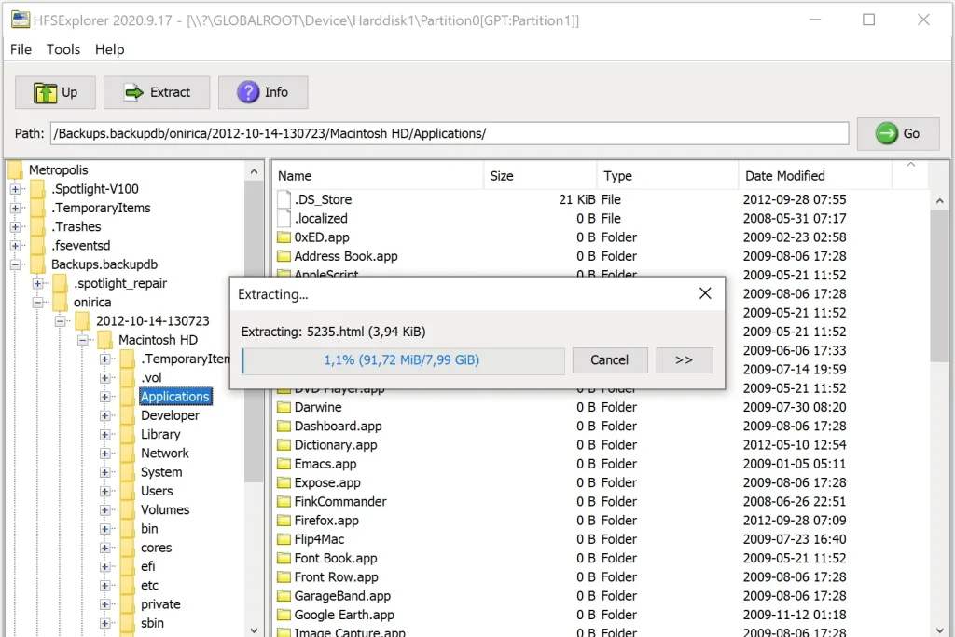Cancel the extraction in progress
Viewport: 955px width, 637px height.
[609, 360]
